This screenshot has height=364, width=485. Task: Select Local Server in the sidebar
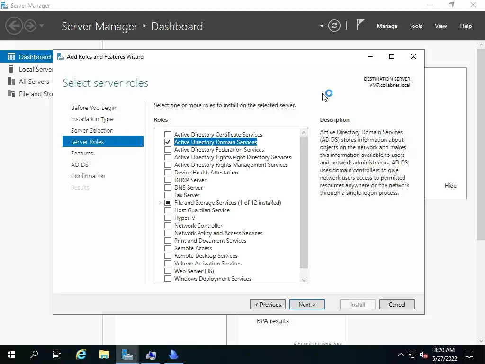pos(27,69)
